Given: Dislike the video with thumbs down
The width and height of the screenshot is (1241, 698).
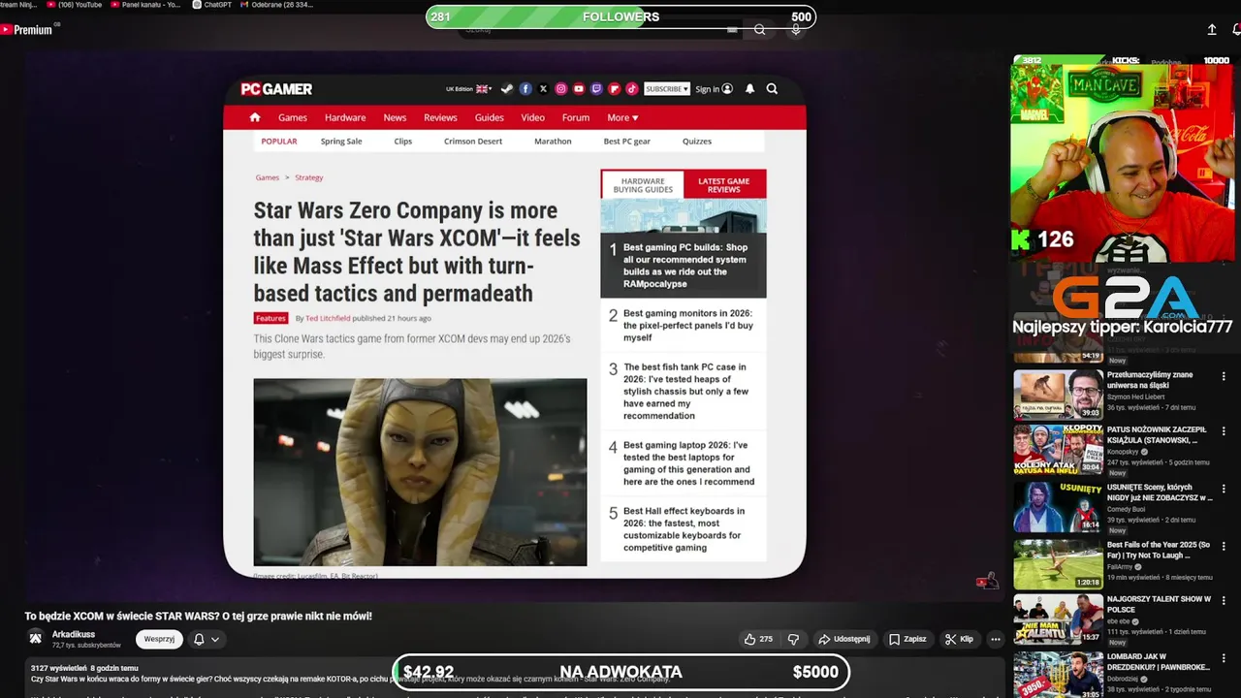Looking at the screenshot, I should (x=793, y=639).
